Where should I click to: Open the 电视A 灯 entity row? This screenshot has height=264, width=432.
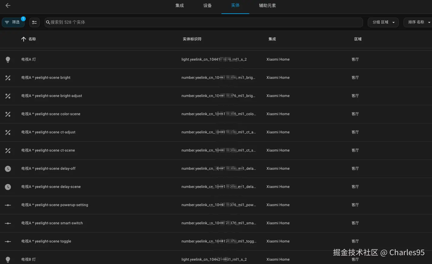pos(29,59)
